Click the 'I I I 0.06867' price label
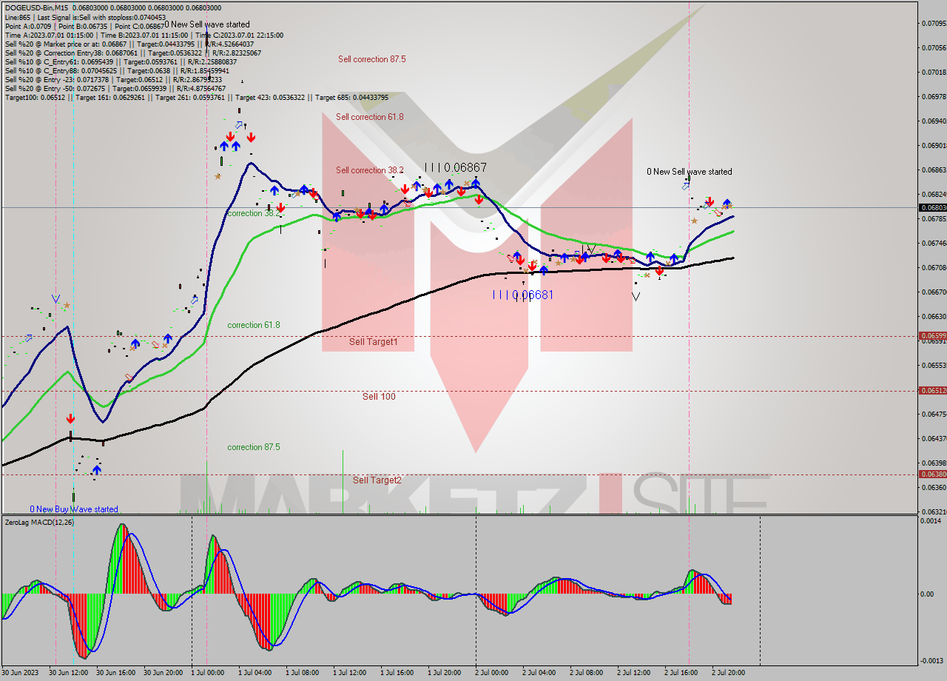947x681 pixels. (456, 168)
